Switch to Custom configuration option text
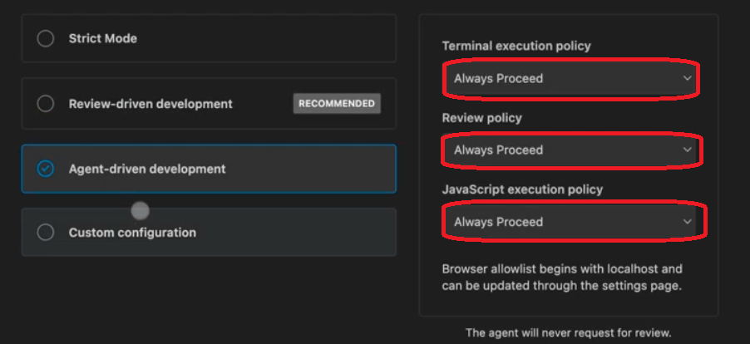The image size is (750, 344). pos(132,233)
